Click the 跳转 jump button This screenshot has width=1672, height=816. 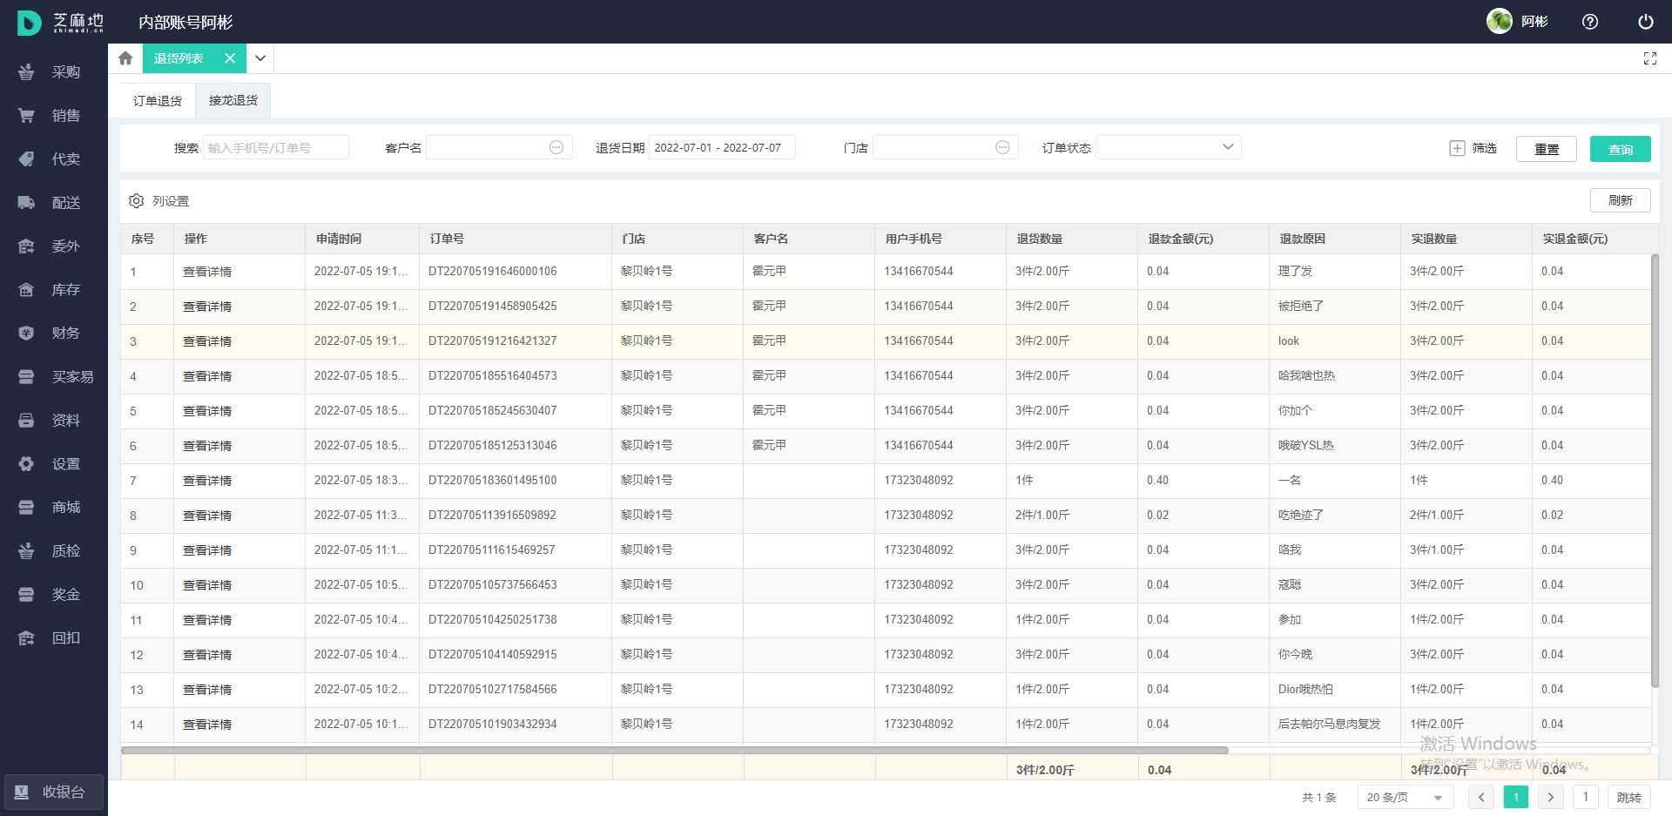[x=1628, y=797]
